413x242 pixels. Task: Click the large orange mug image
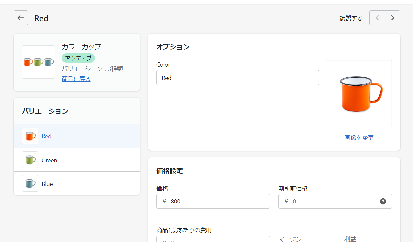pos(359,93)
